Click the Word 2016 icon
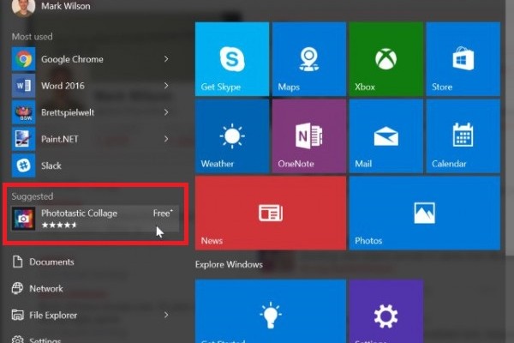 coord(24,86)
